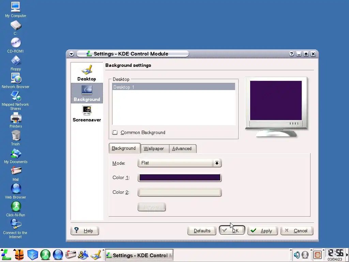Switch to the Advanced tab
This screenshot has height=262, width=349.
click(182, 149)
